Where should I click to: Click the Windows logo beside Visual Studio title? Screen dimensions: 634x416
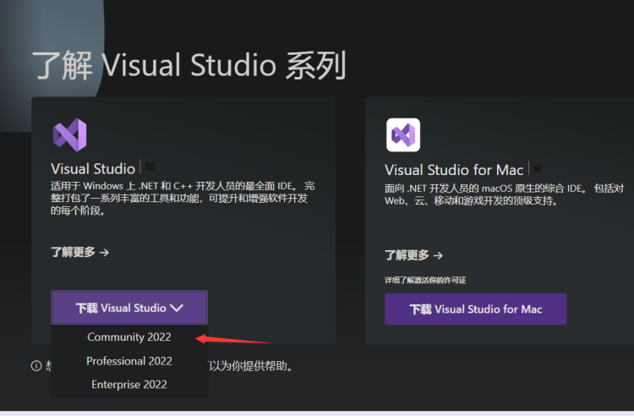point(150,167)
